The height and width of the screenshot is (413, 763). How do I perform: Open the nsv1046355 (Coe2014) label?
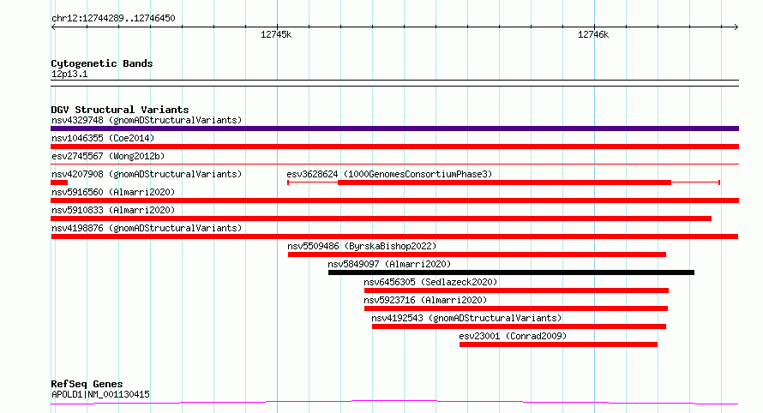103,138
